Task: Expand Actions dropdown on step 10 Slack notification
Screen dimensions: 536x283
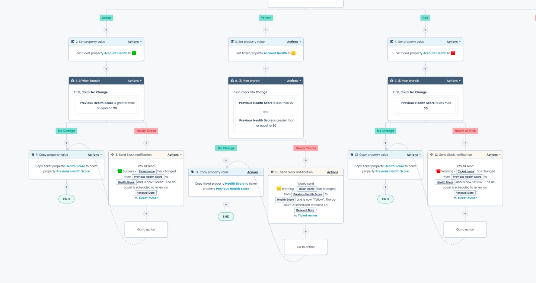Action: tap(334, 172)
